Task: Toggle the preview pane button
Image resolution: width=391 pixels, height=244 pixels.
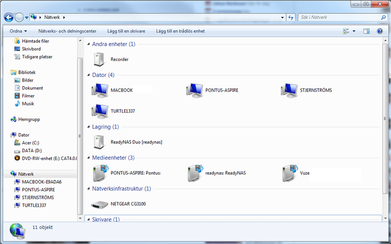Action: click(366, 31)
